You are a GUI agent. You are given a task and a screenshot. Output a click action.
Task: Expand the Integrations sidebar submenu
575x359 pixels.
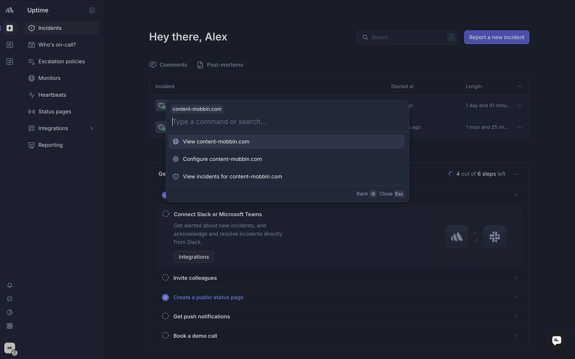point(92,128)
